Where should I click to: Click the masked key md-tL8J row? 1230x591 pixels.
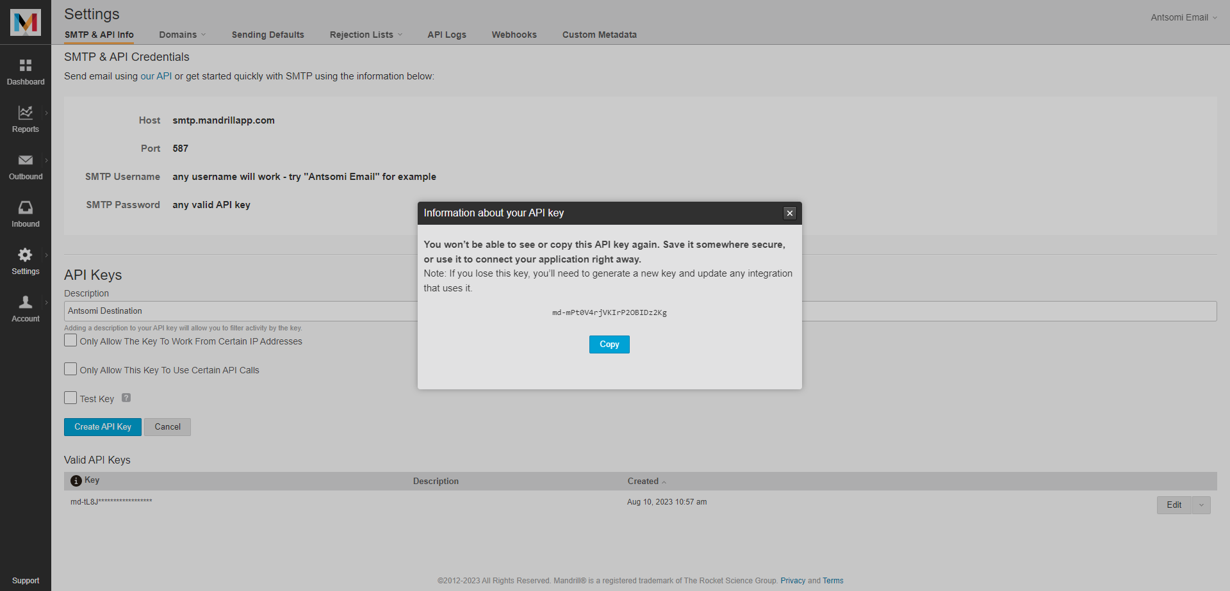pyautogui.click(x=111, y=501)
